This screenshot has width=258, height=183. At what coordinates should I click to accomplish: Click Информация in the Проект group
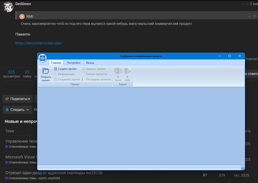pos(64,74)
